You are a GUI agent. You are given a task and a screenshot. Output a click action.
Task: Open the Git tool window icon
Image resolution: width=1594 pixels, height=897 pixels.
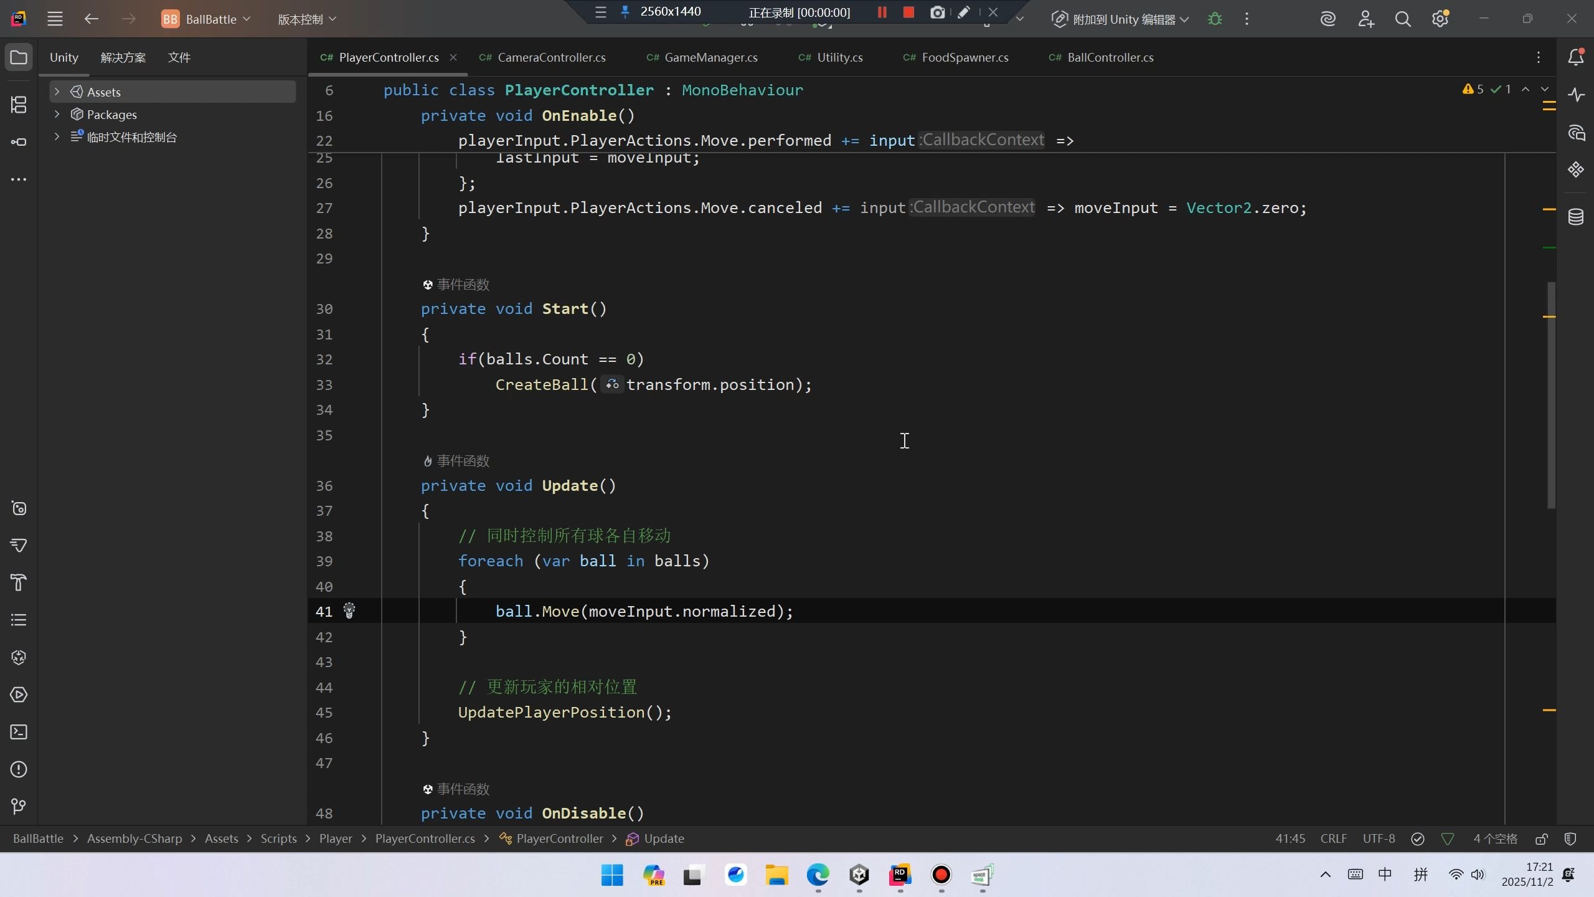19,807
